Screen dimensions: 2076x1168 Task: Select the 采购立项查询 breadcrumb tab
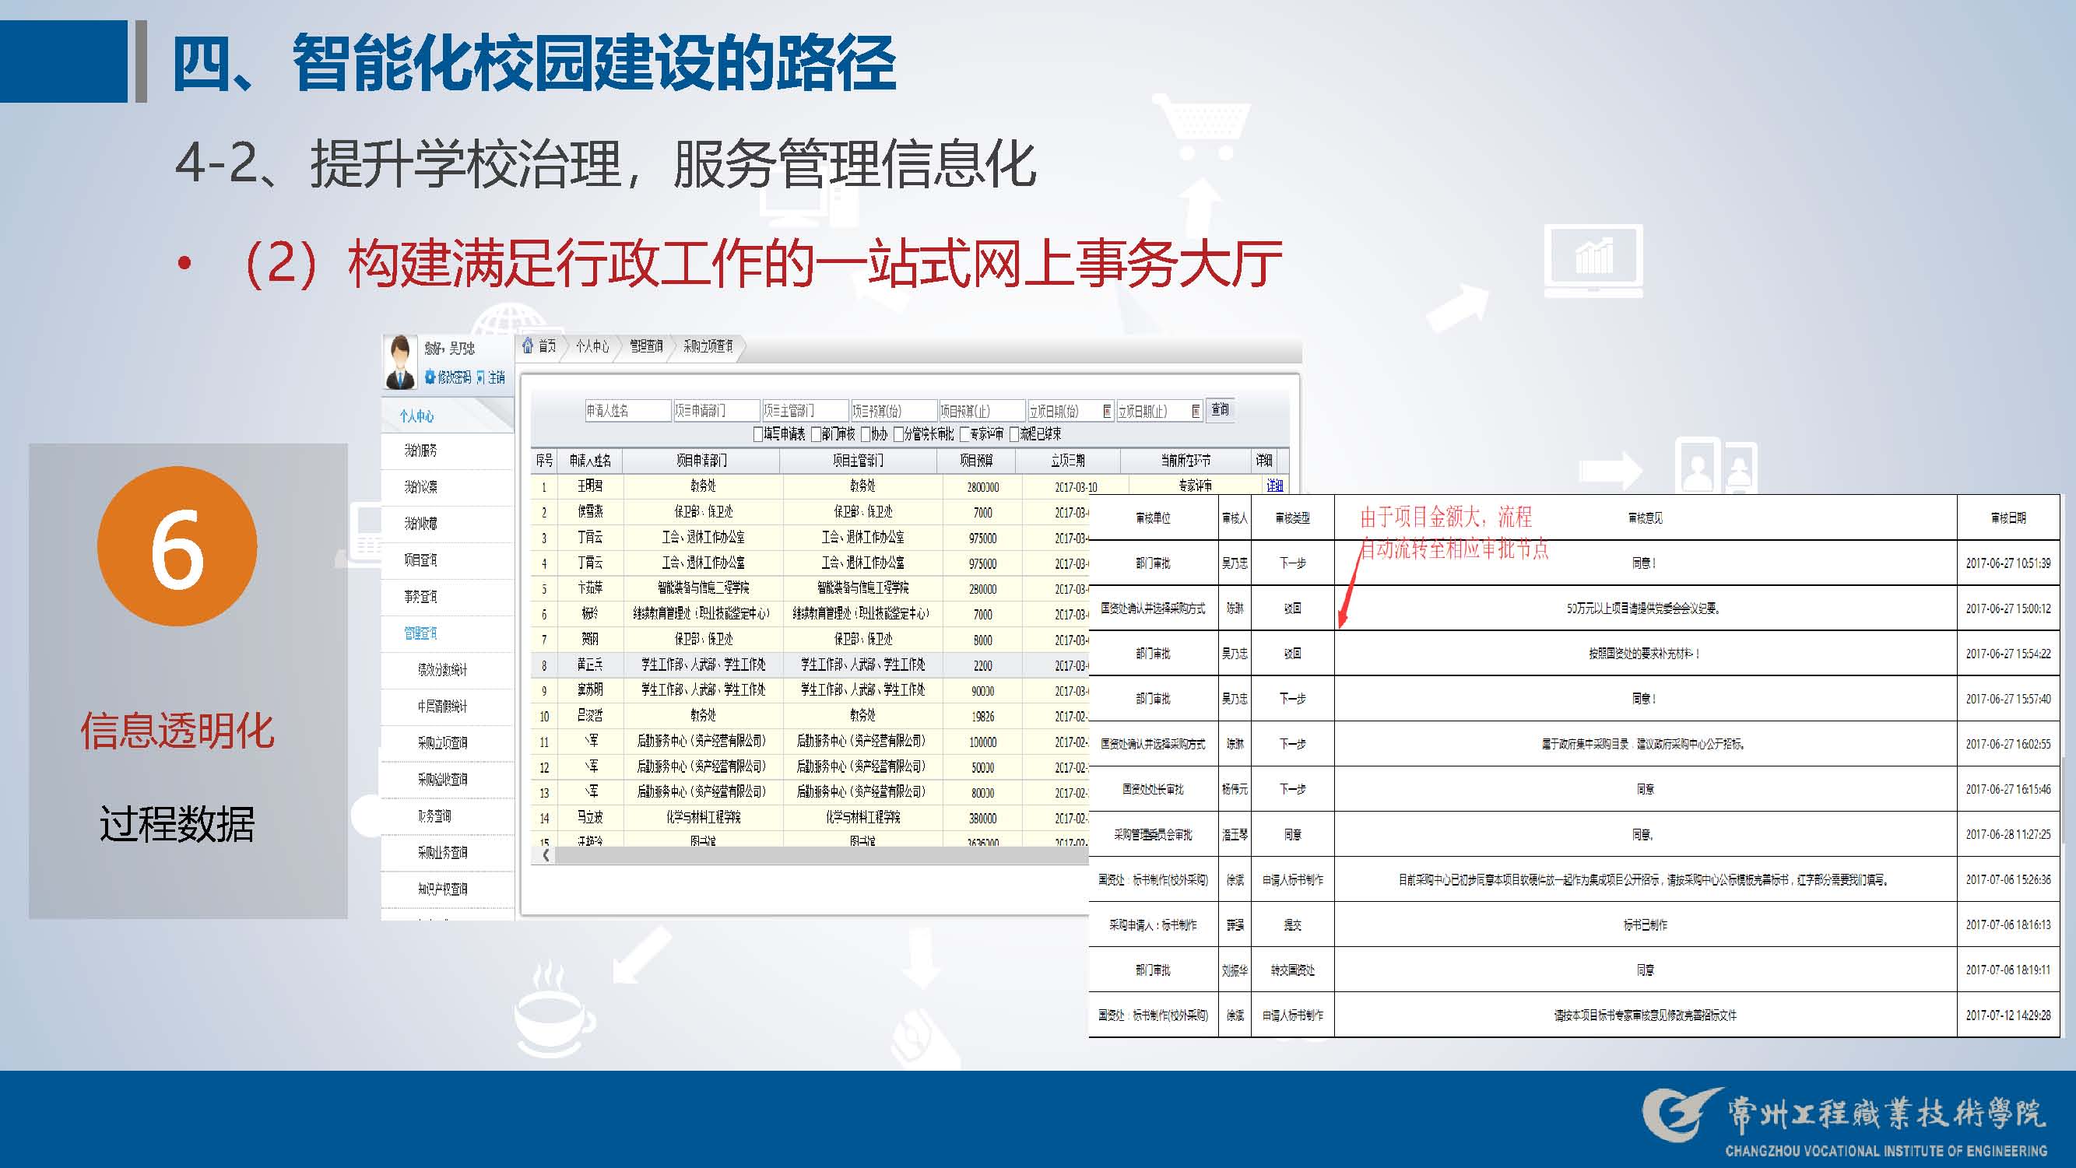708,346
